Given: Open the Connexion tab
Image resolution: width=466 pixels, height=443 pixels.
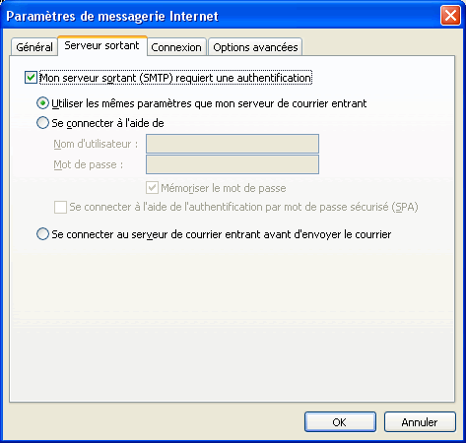Looking at the screenshot, I should (176, 47).
